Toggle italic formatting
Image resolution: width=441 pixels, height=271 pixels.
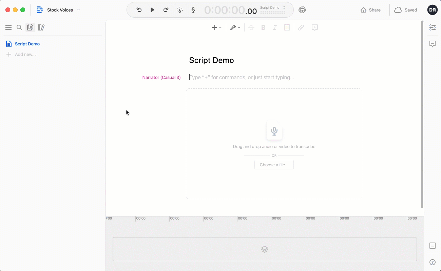coord(275,27)
